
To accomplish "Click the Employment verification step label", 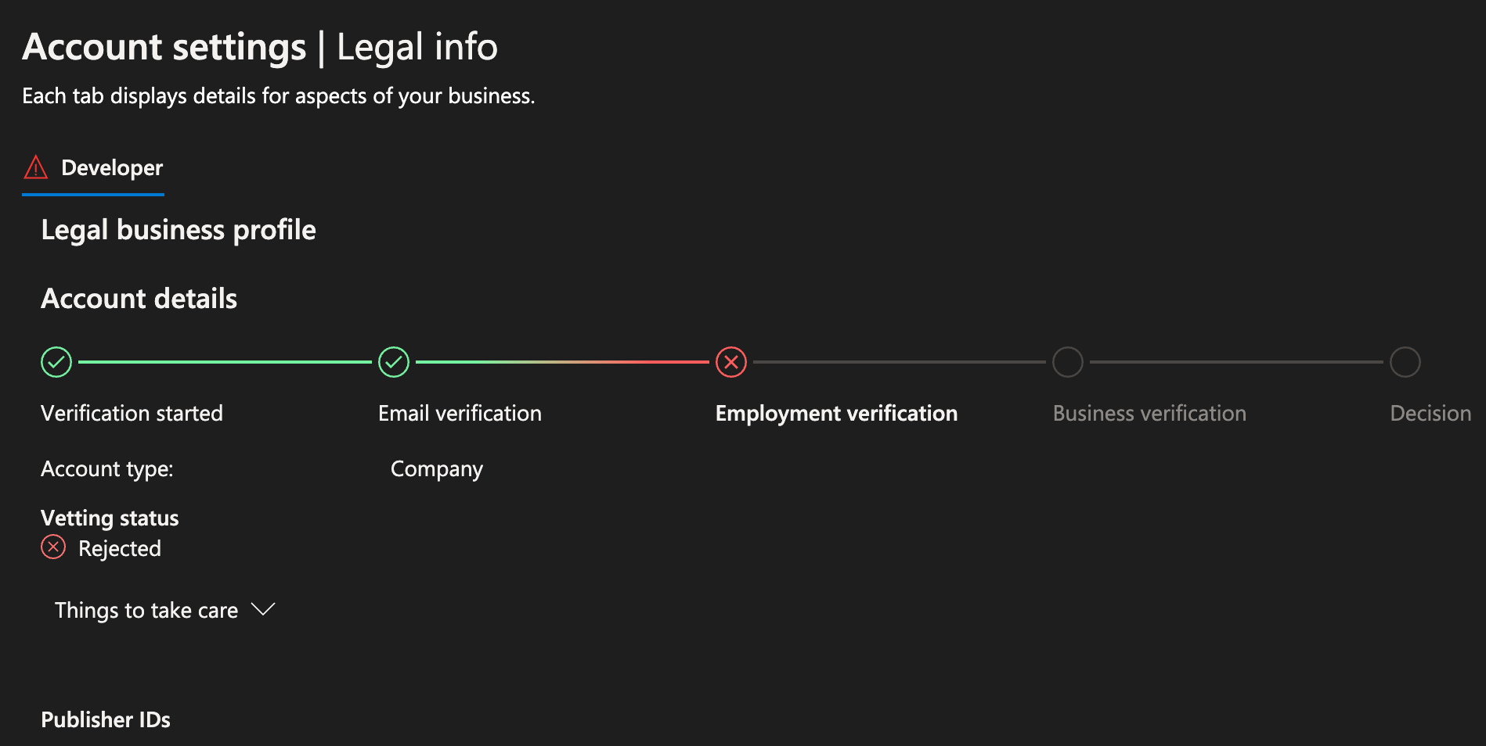I will (836, 413).
